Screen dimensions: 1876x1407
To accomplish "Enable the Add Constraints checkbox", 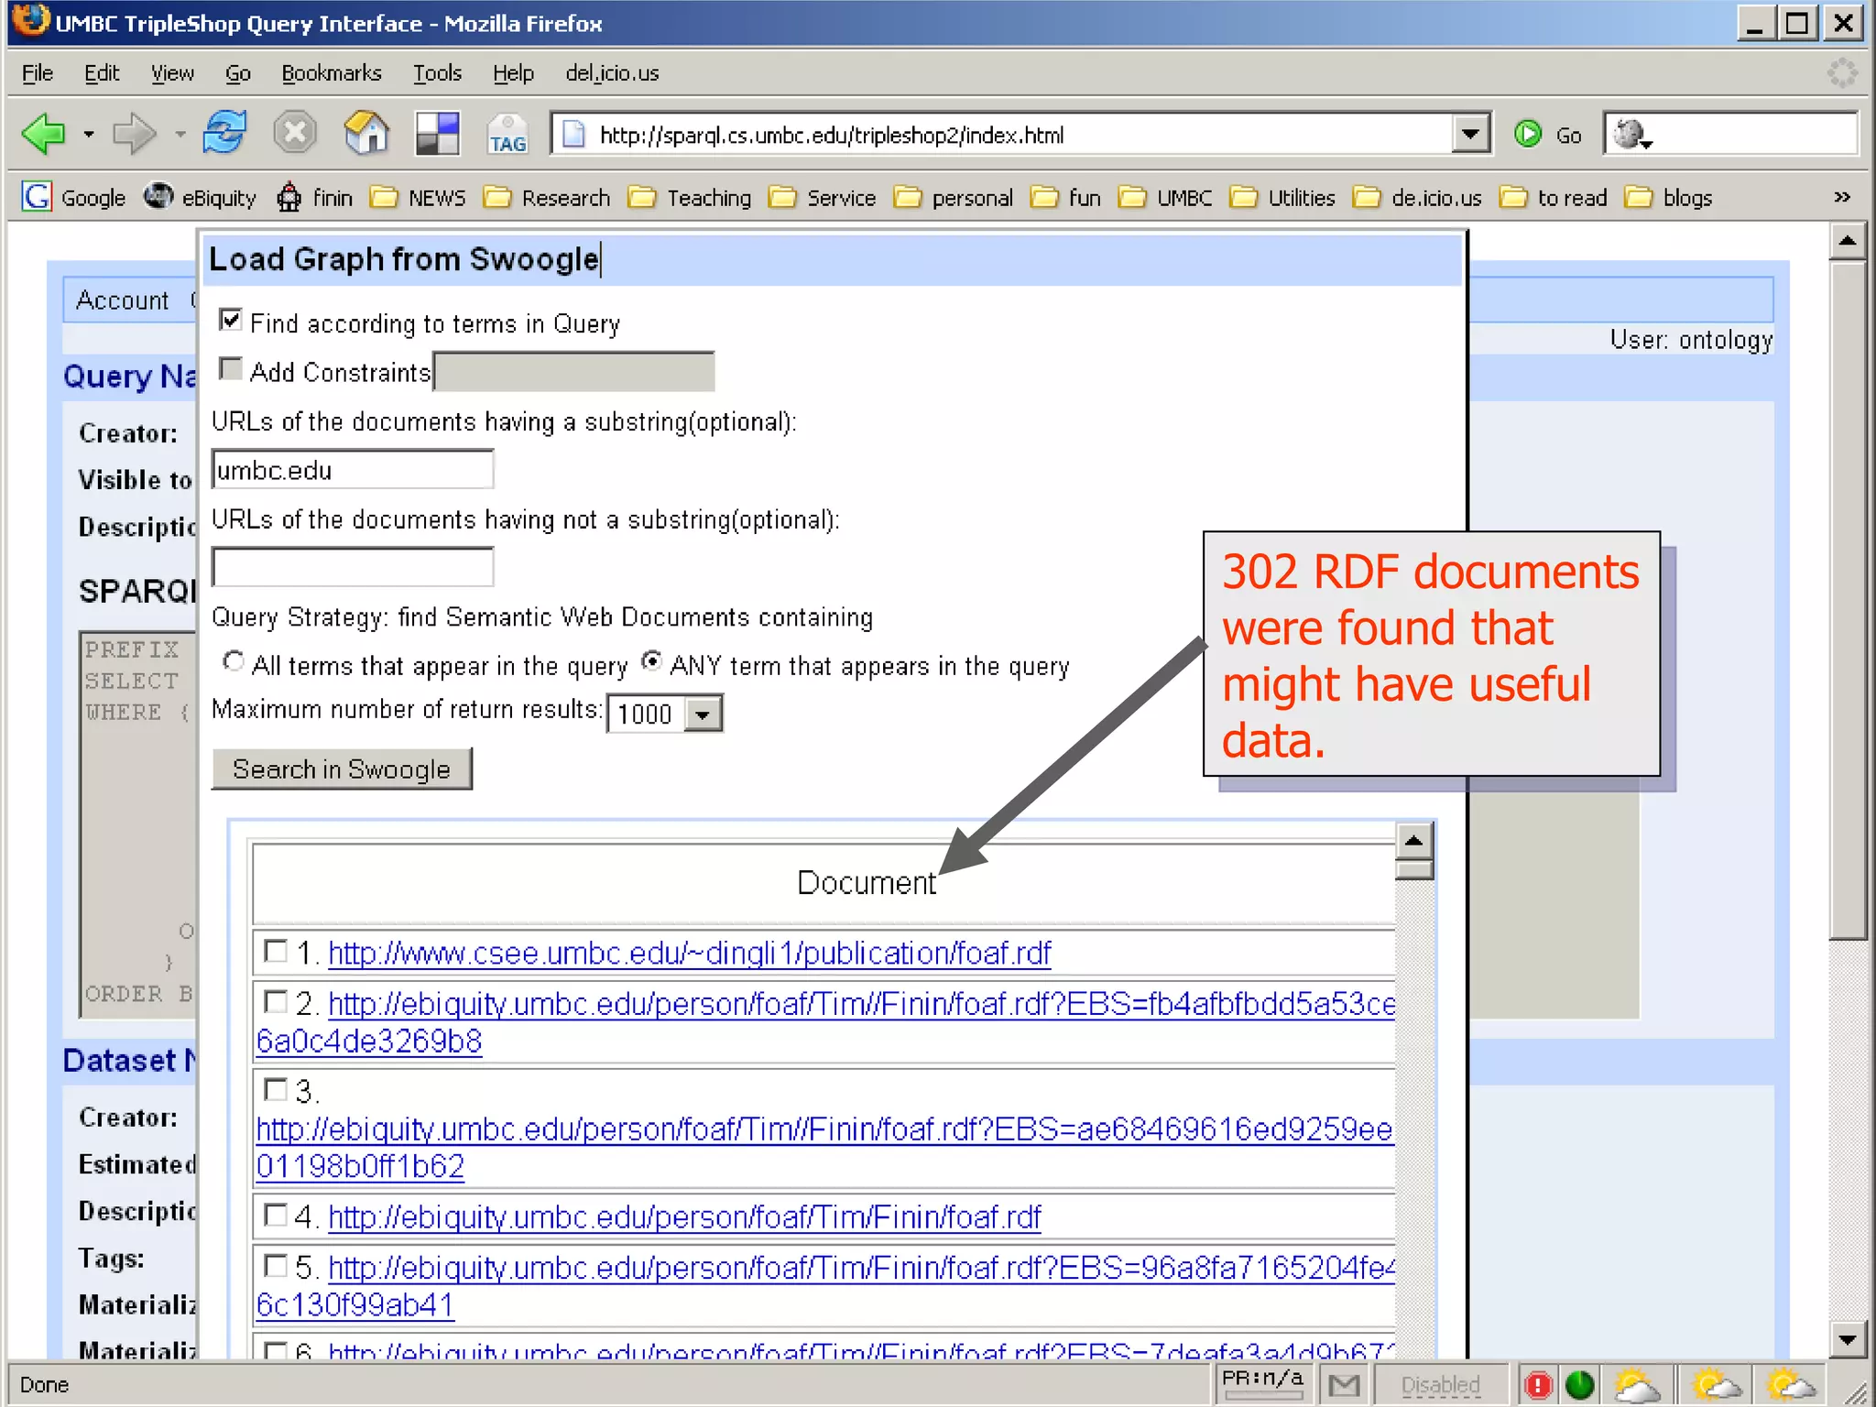I will pos(231,369).
